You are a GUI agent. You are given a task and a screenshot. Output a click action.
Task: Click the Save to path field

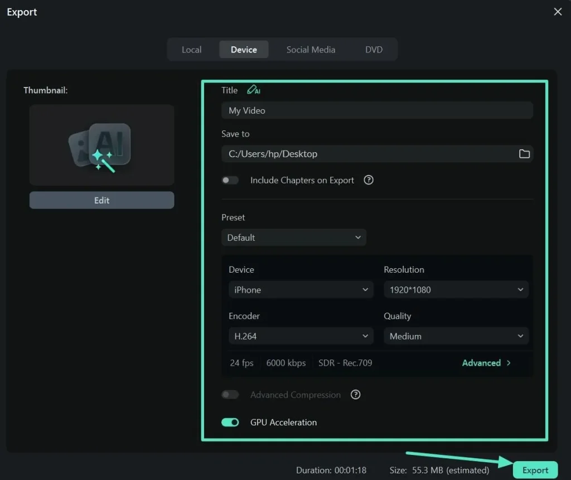(x=377, y=154)
